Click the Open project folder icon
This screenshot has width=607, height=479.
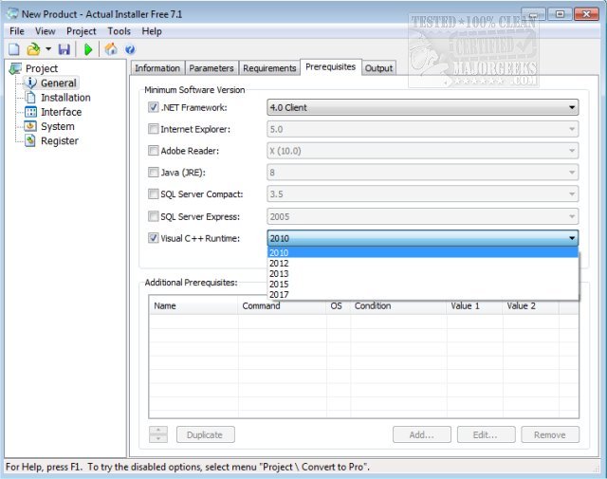point(32,49)
